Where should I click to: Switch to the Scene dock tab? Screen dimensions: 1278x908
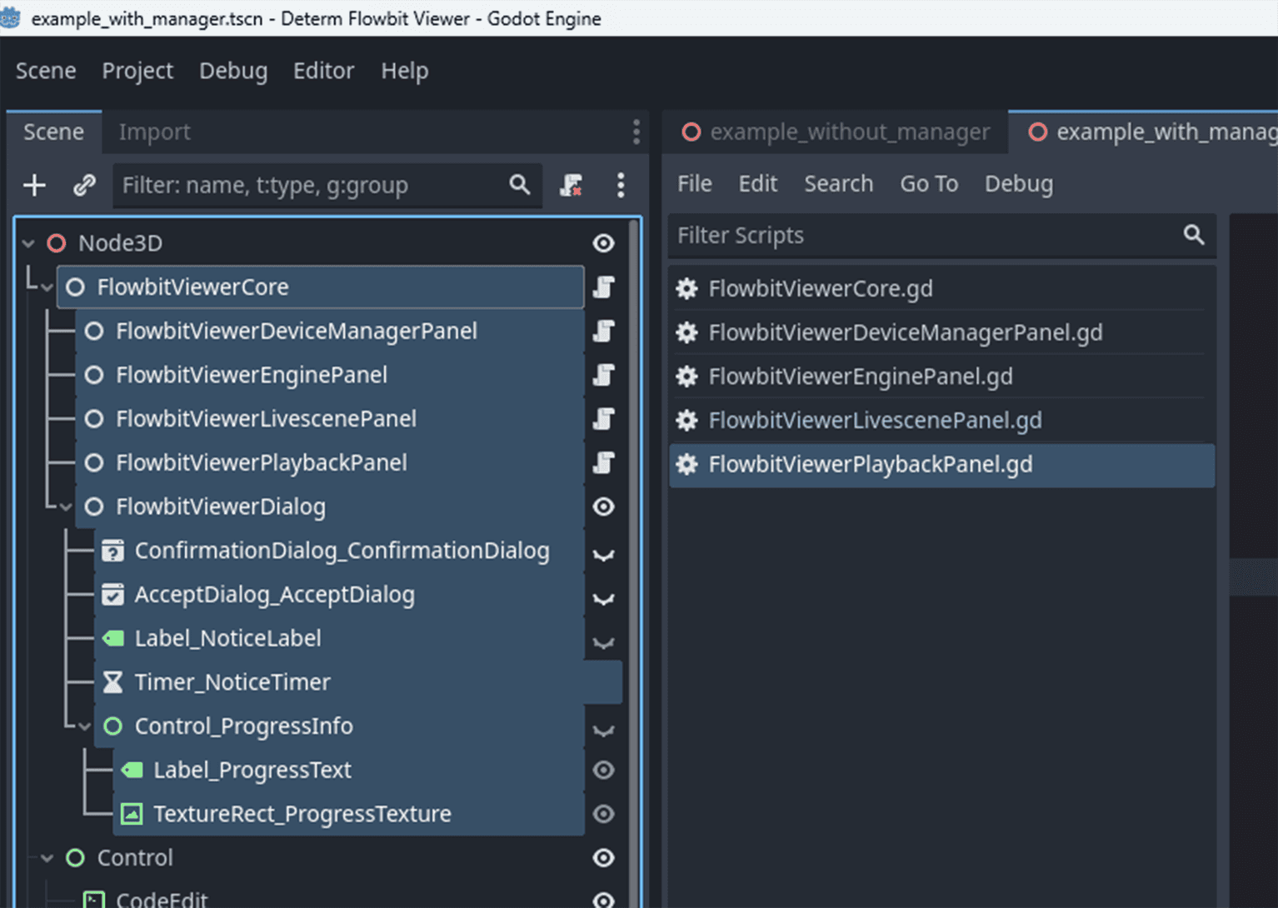point(53,132)
